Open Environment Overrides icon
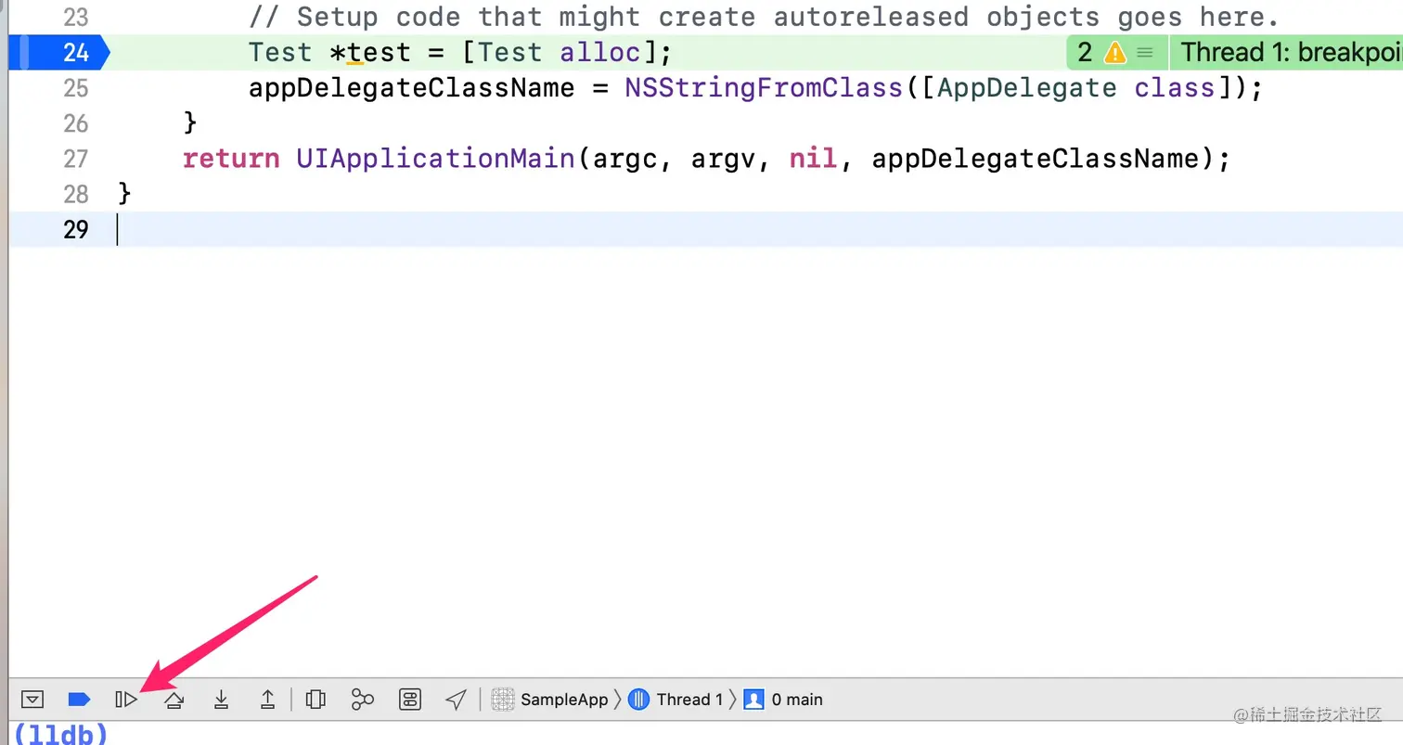The image size is (1403, 745). [410, 700]
